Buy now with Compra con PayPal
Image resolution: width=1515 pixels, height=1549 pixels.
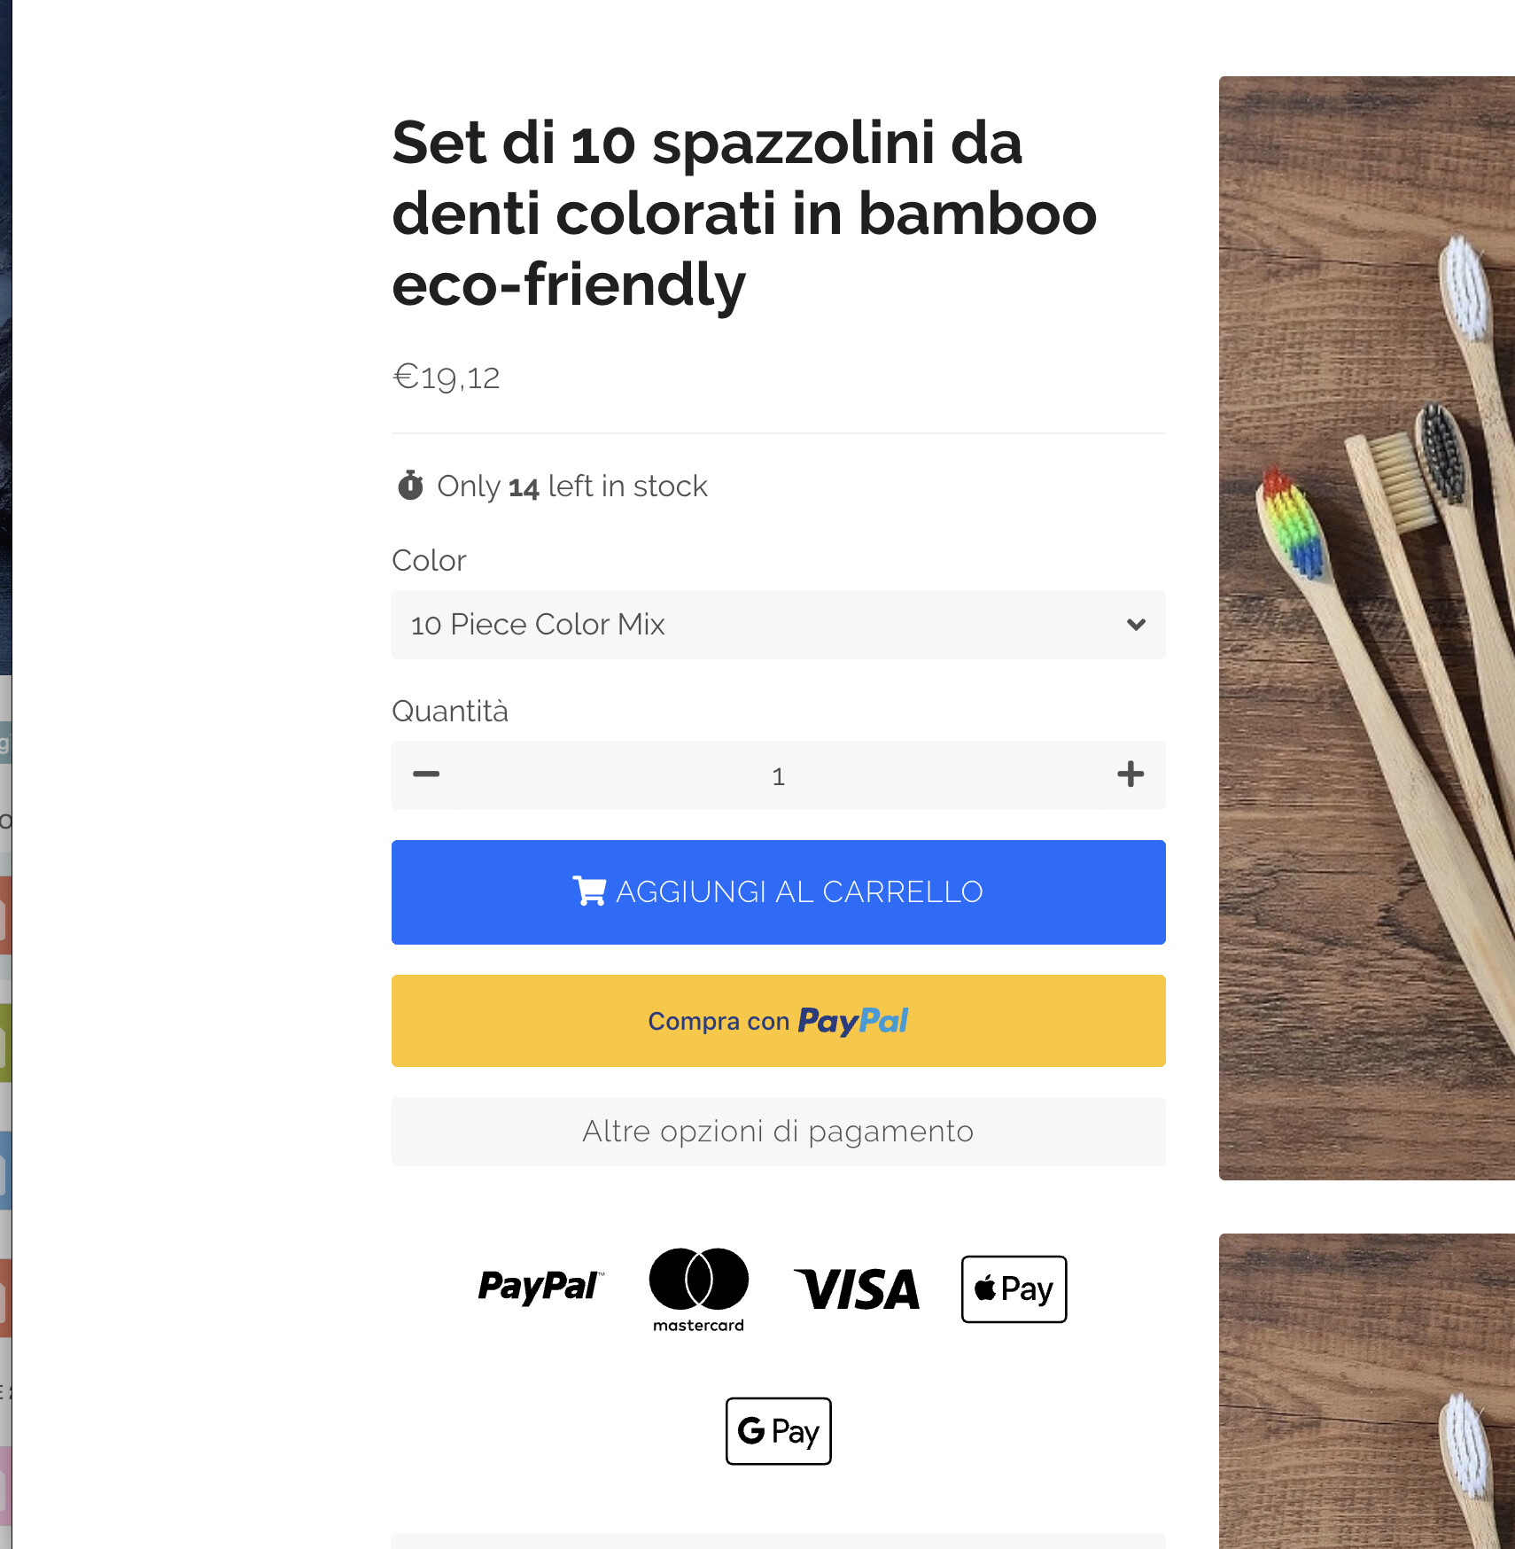[778, 1021]
